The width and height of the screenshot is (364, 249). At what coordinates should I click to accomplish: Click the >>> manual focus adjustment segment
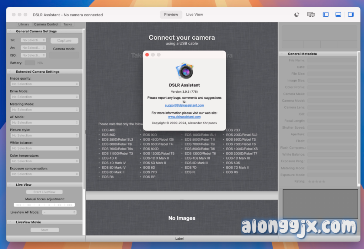pyautogui.click(x=70, y=205)
